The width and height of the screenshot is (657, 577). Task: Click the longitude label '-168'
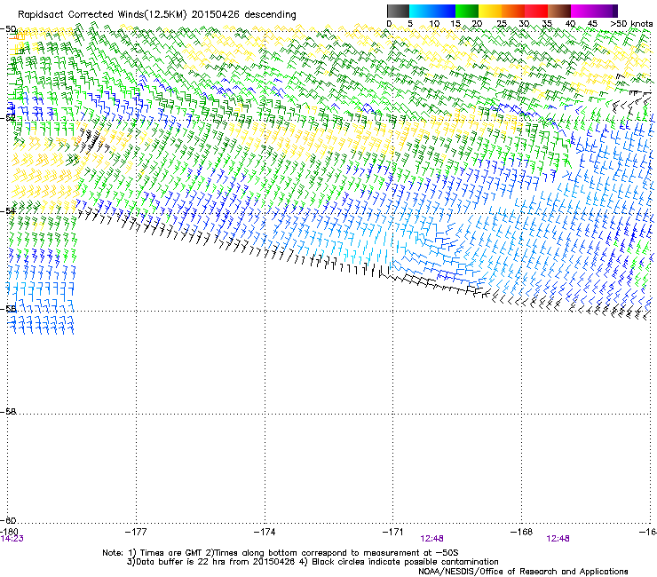(x=522, y=532)
